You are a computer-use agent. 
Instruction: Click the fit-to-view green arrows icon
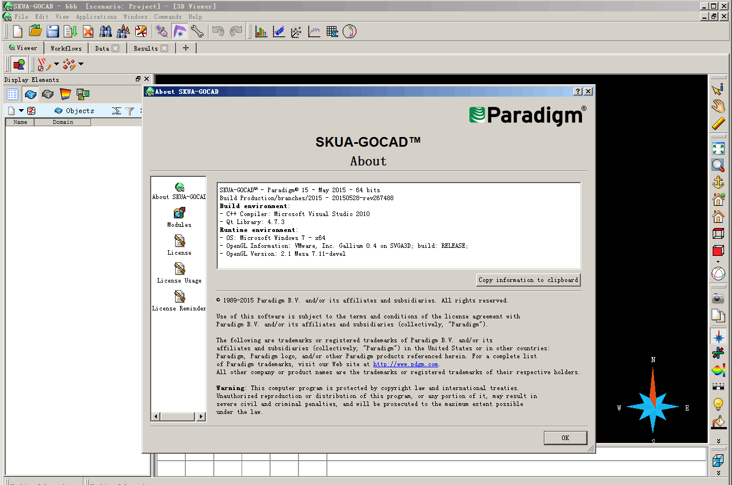coord(718,148)
